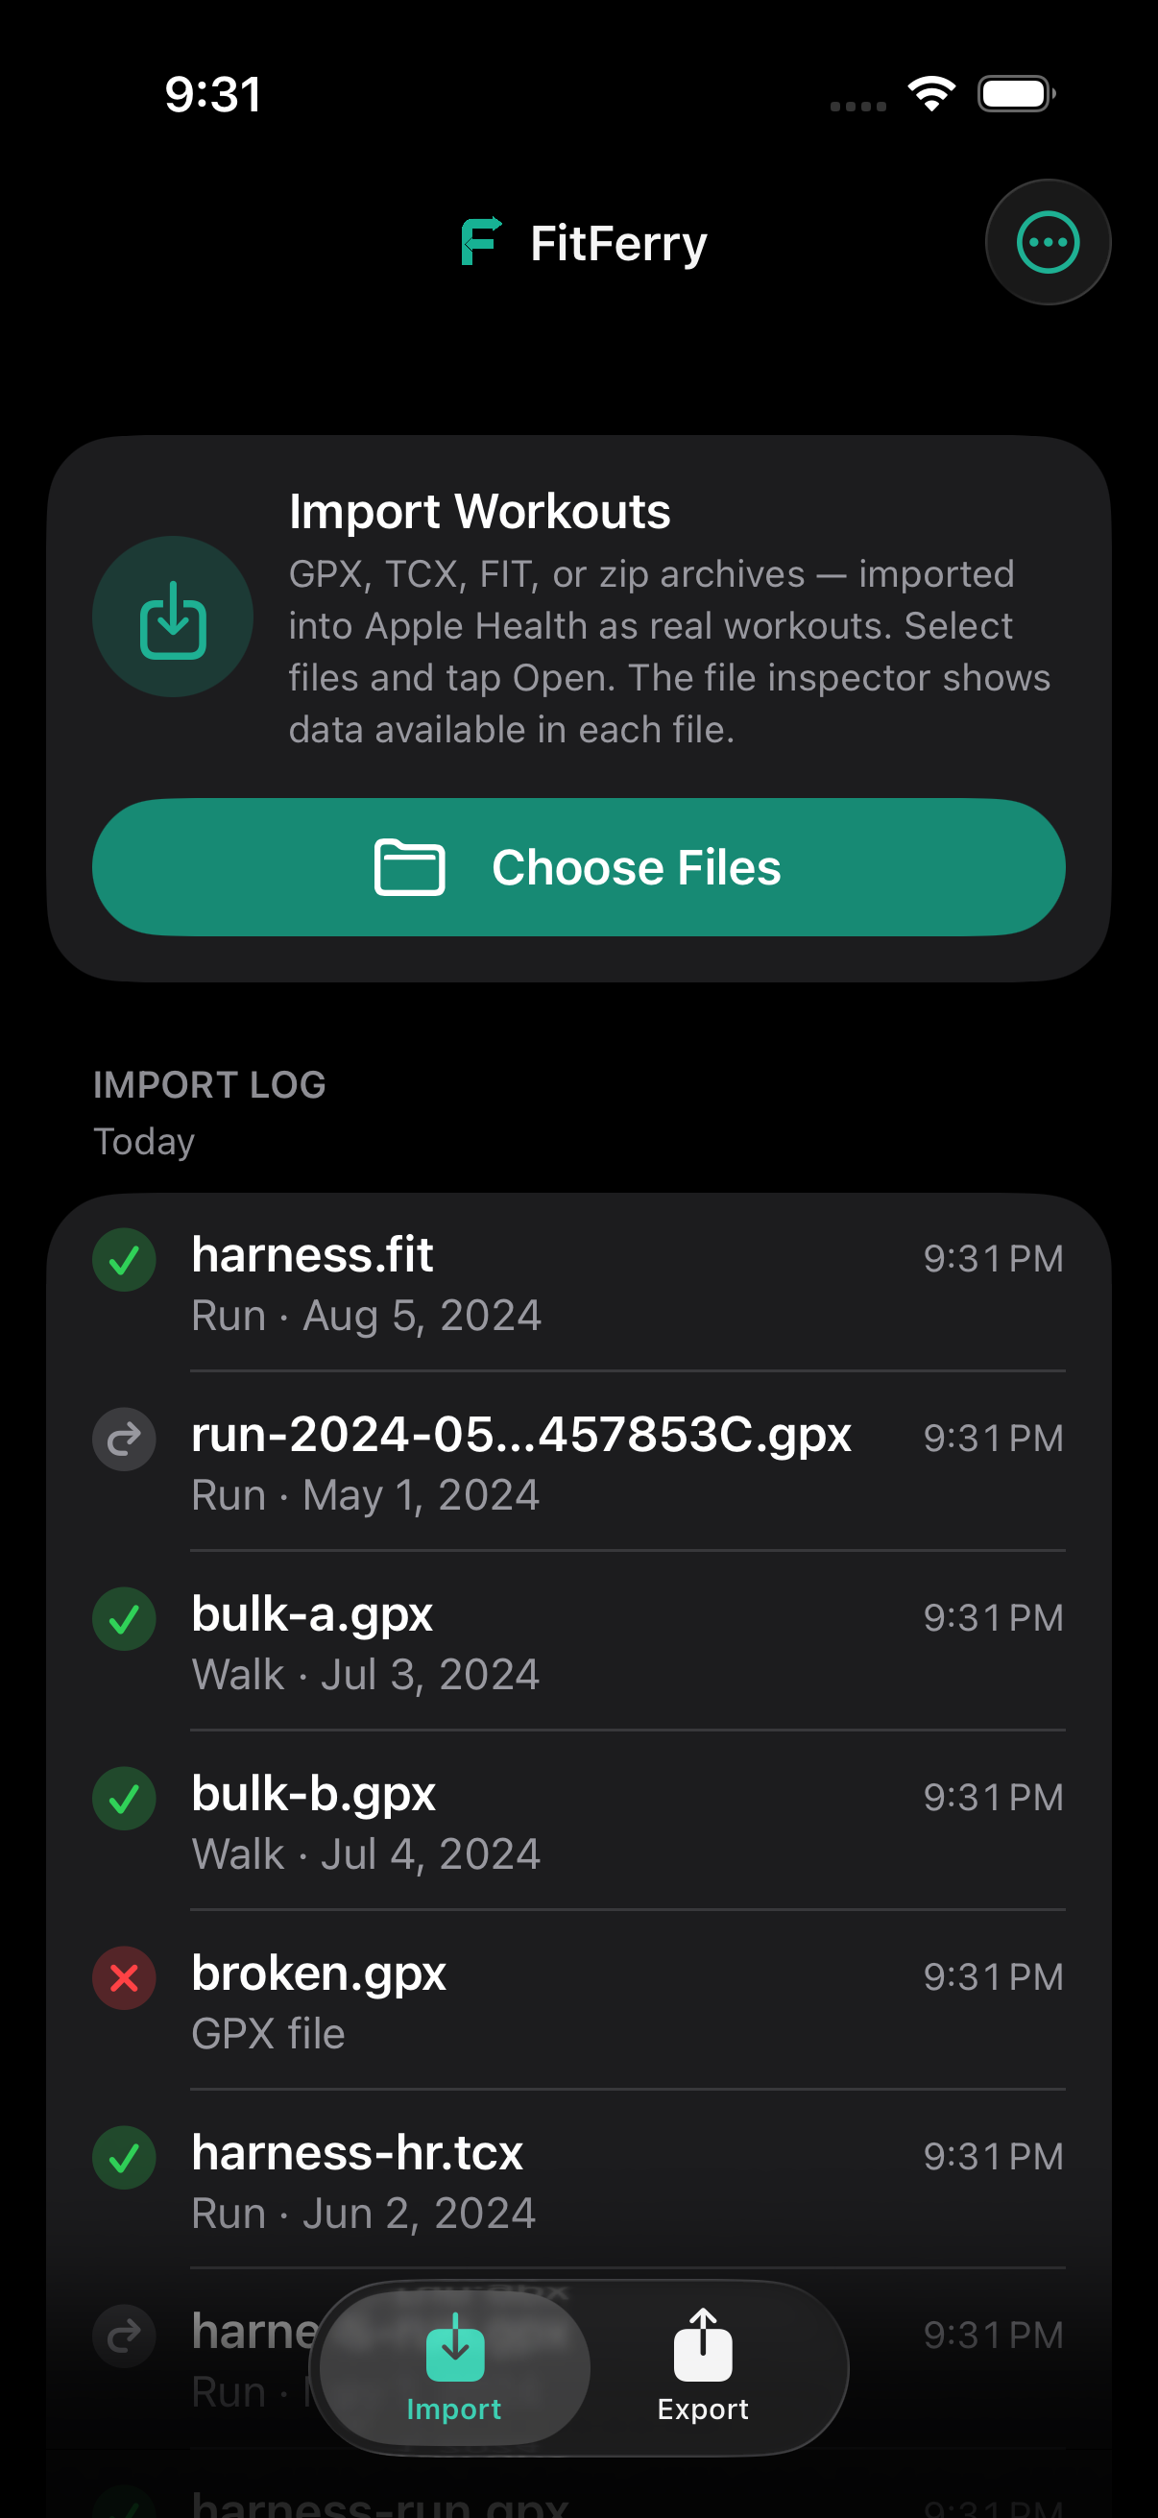The width and height of the screenshot is (1158, 2518).
Task: Tap the green checkmark for bulk-b.gpx
Action: pyautogui.click(x=124, y=1799)
